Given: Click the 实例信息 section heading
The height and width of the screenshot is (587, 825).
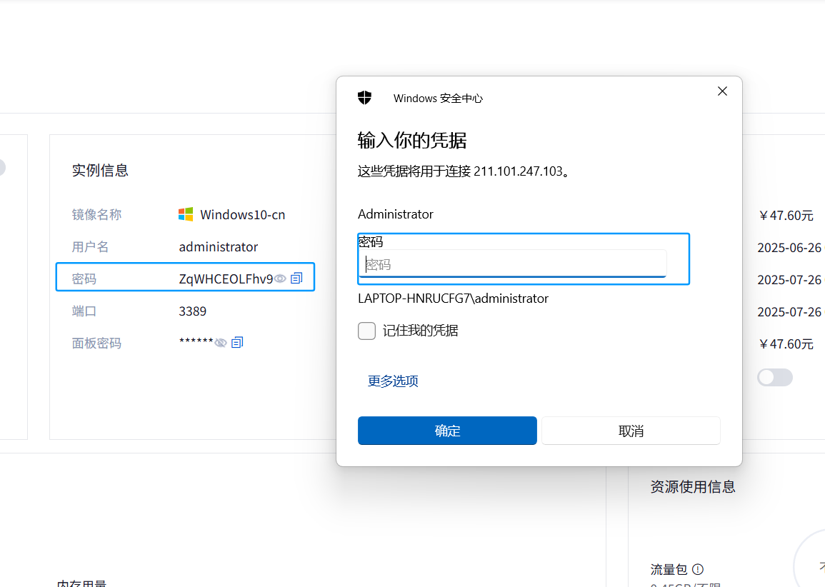Looking at the screenshot, I should click(100, 170).
